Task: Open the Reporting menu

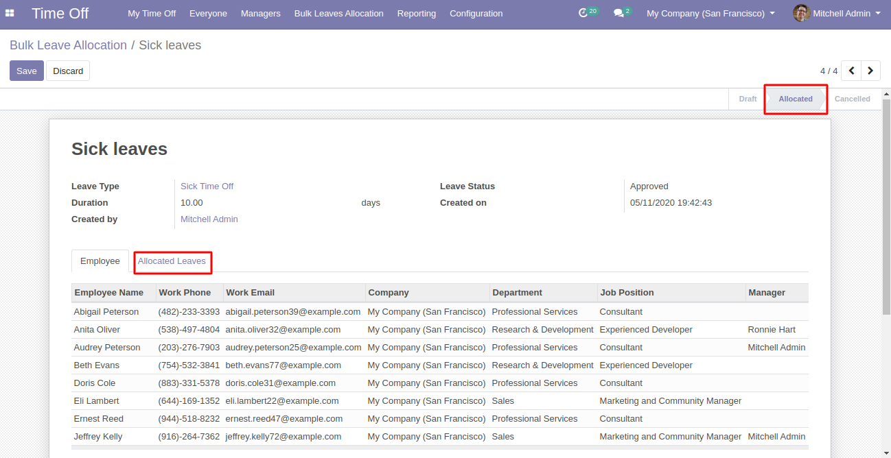Action: (417, 14)
